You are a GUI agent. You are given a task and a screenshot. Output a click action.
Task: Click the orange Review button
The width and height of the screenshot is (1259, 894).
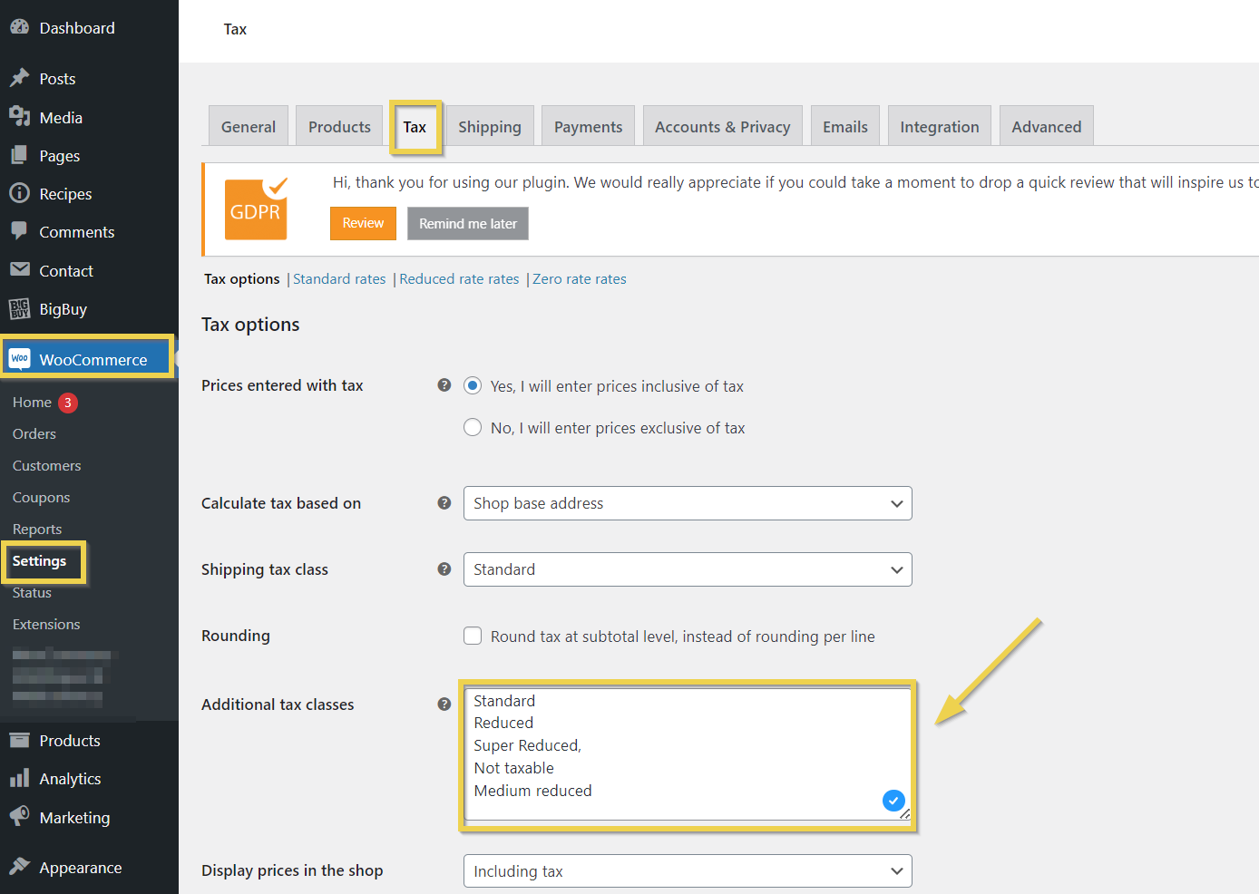click(363, 223)
